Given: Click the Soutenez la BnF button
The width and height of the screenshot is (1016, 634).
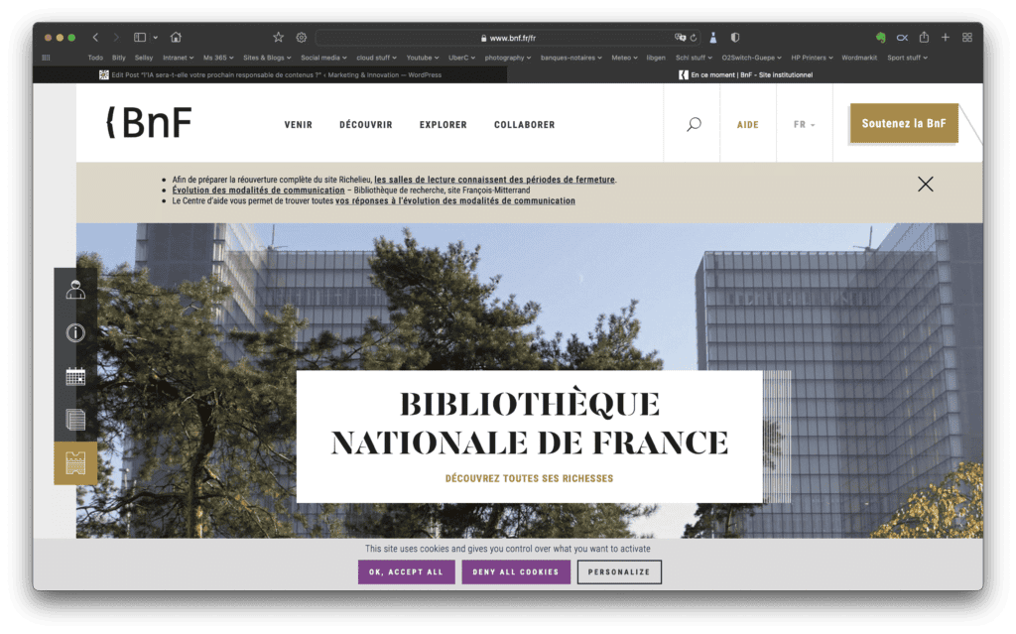Looking at the screenshot, I should click(904, 123).
